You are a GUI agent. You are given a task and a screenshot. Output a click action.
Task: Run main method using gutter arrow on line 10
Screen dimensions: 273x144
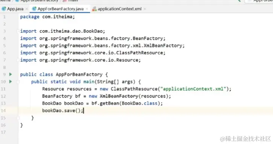tap(11, 81)
